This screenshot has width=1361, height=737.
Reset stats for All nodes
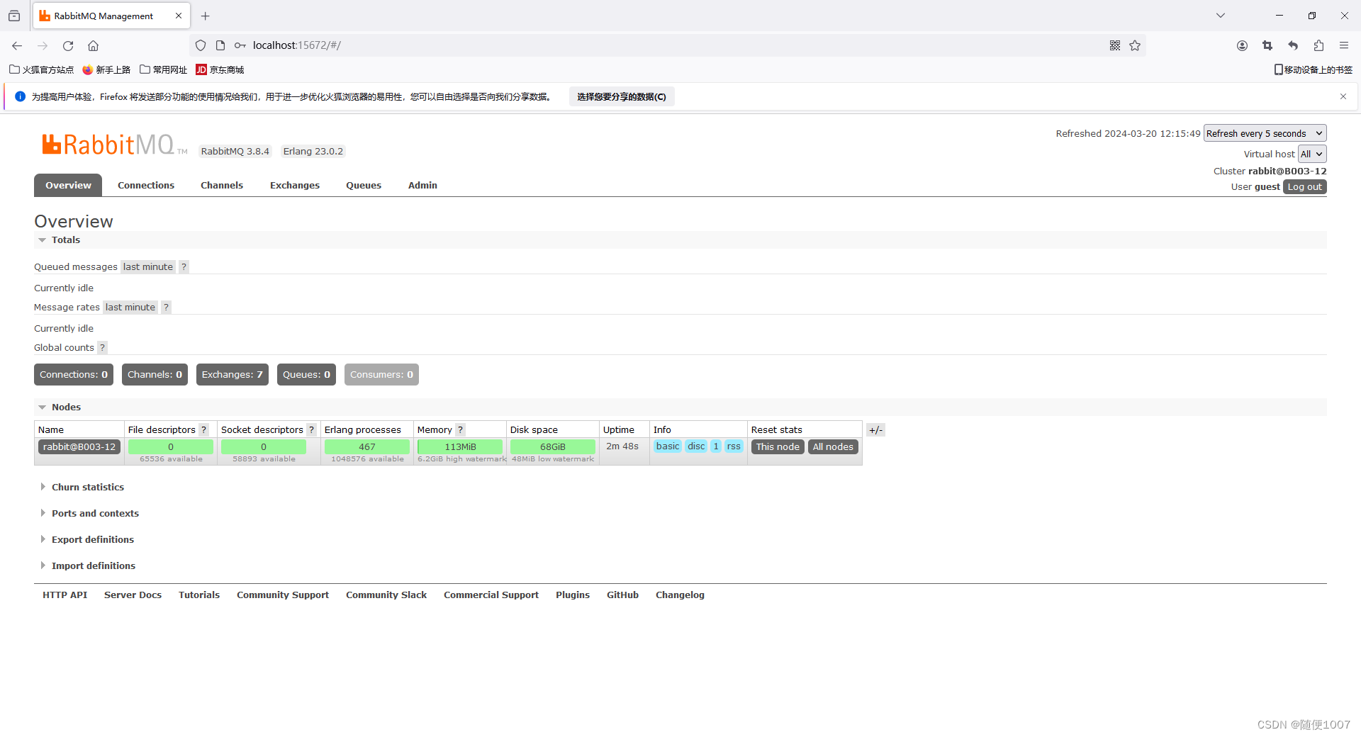[x=833, y=447]
